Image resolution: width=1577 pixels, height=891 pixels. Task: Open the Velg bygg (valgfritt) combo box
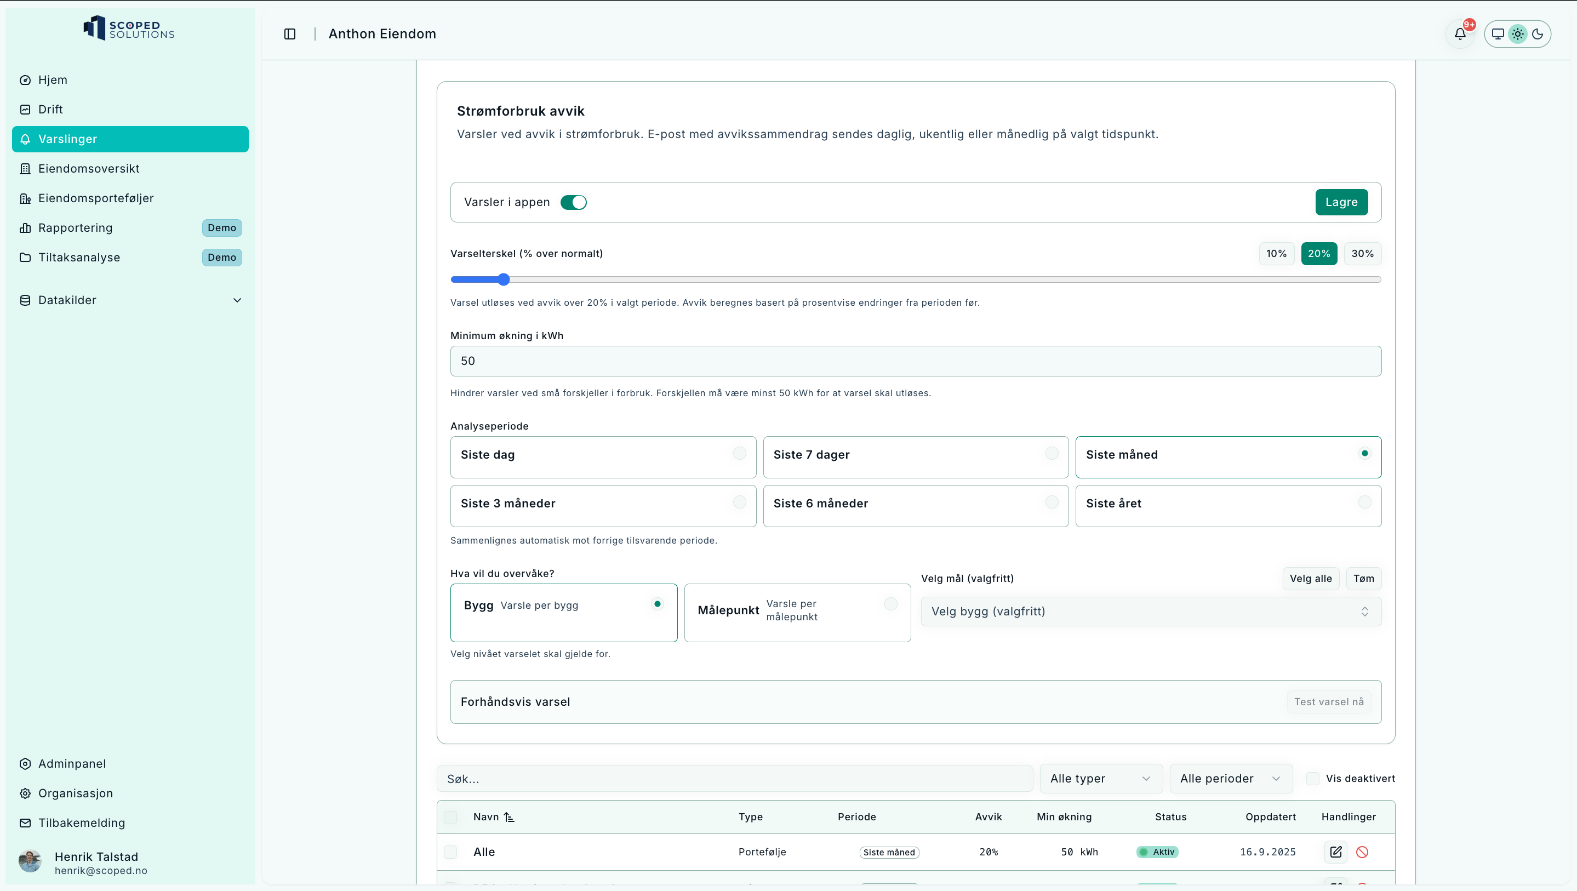[x=1150, y=611]
